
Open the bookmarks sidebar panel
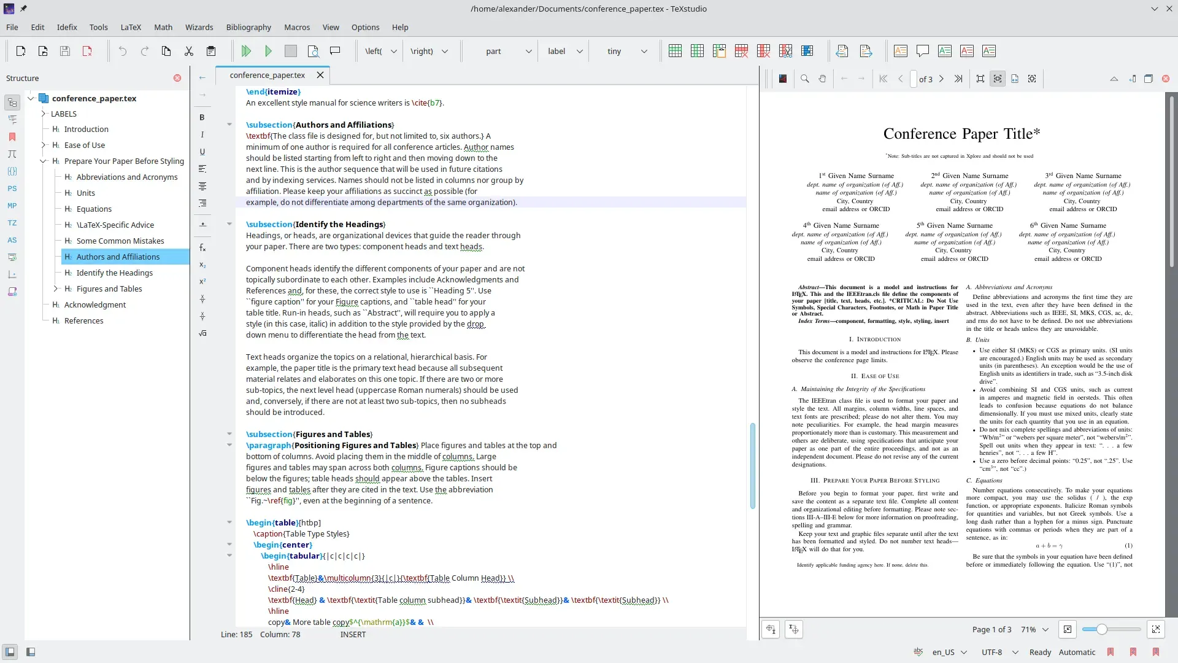coord(12,137)
